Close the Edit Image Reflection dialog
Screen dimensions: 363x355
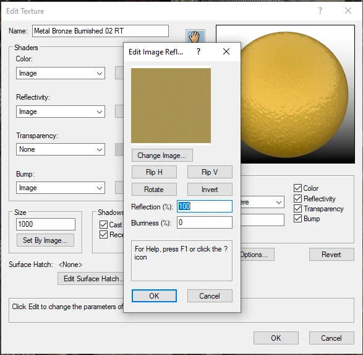(x=226, y=51)
